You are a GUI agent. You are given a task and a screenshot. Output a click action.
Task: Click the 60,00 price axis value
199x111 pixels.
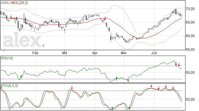pos(190,36)
